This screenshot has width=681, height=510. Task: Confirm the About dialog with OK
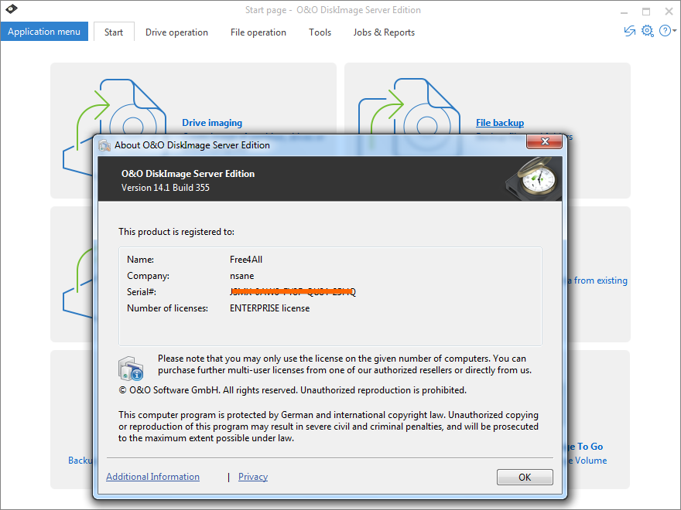(525, 477)
